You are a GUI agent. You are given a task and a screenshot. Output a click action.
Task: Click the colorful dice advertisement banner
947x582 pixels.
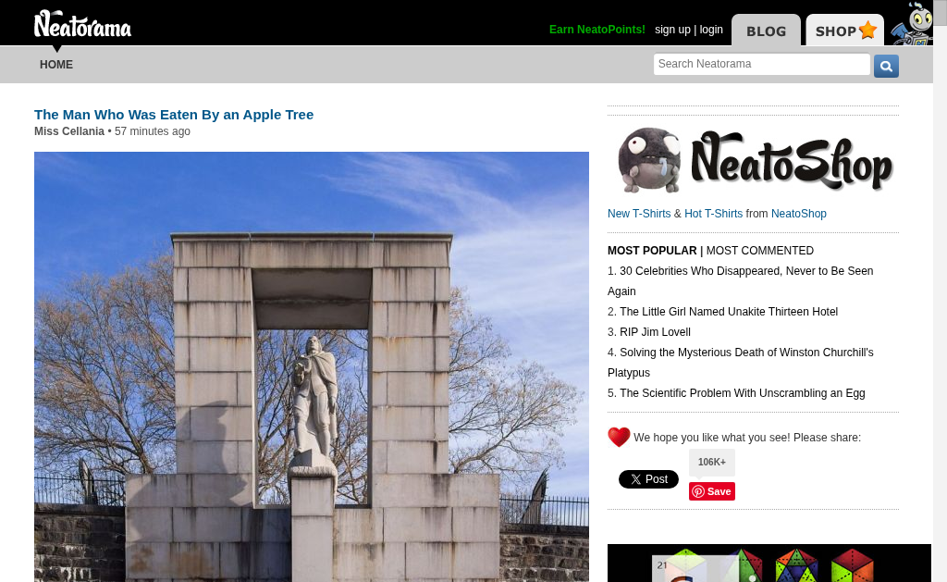769,563
